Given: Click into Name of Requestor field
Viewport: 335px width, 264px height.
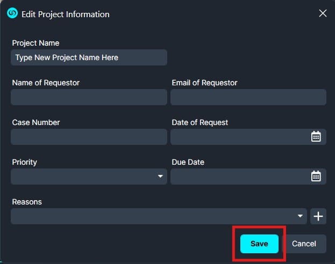Looking at the screenshot, I should (89, 97).
